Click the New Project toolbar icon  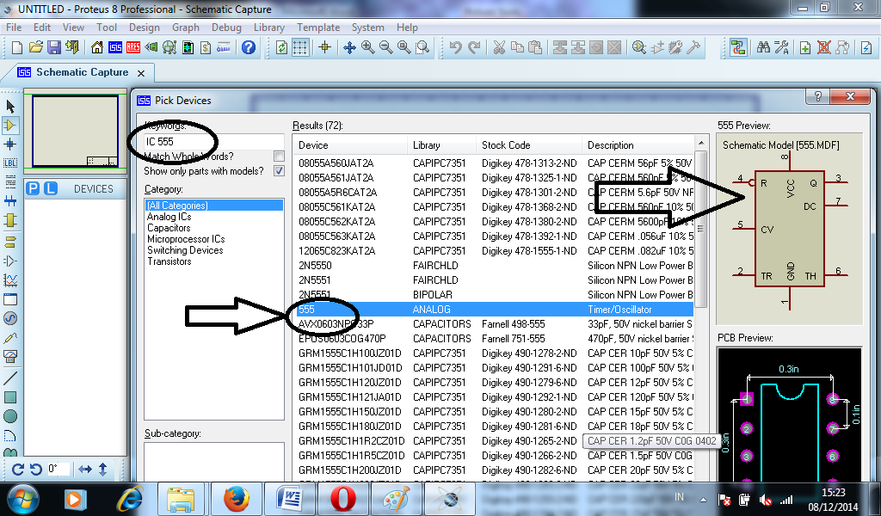pos(17,47)
